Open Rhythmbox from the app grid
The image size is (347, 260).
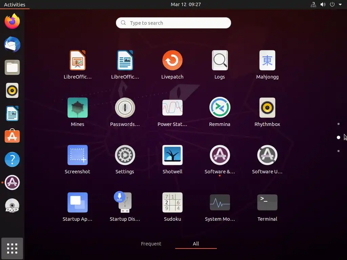coord(267,112)
